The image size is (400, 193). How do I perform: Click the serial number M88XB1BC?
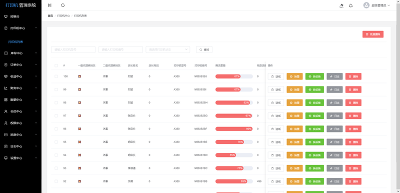(x=201, y=168)
